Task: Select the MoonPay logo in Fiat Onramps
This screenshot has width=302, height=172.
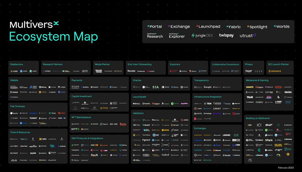Action: pyautogui.click(x=14, y=113)
